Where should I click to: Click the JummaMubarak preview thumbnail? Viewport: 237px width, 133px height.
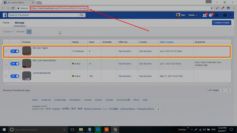pos(27,76)
